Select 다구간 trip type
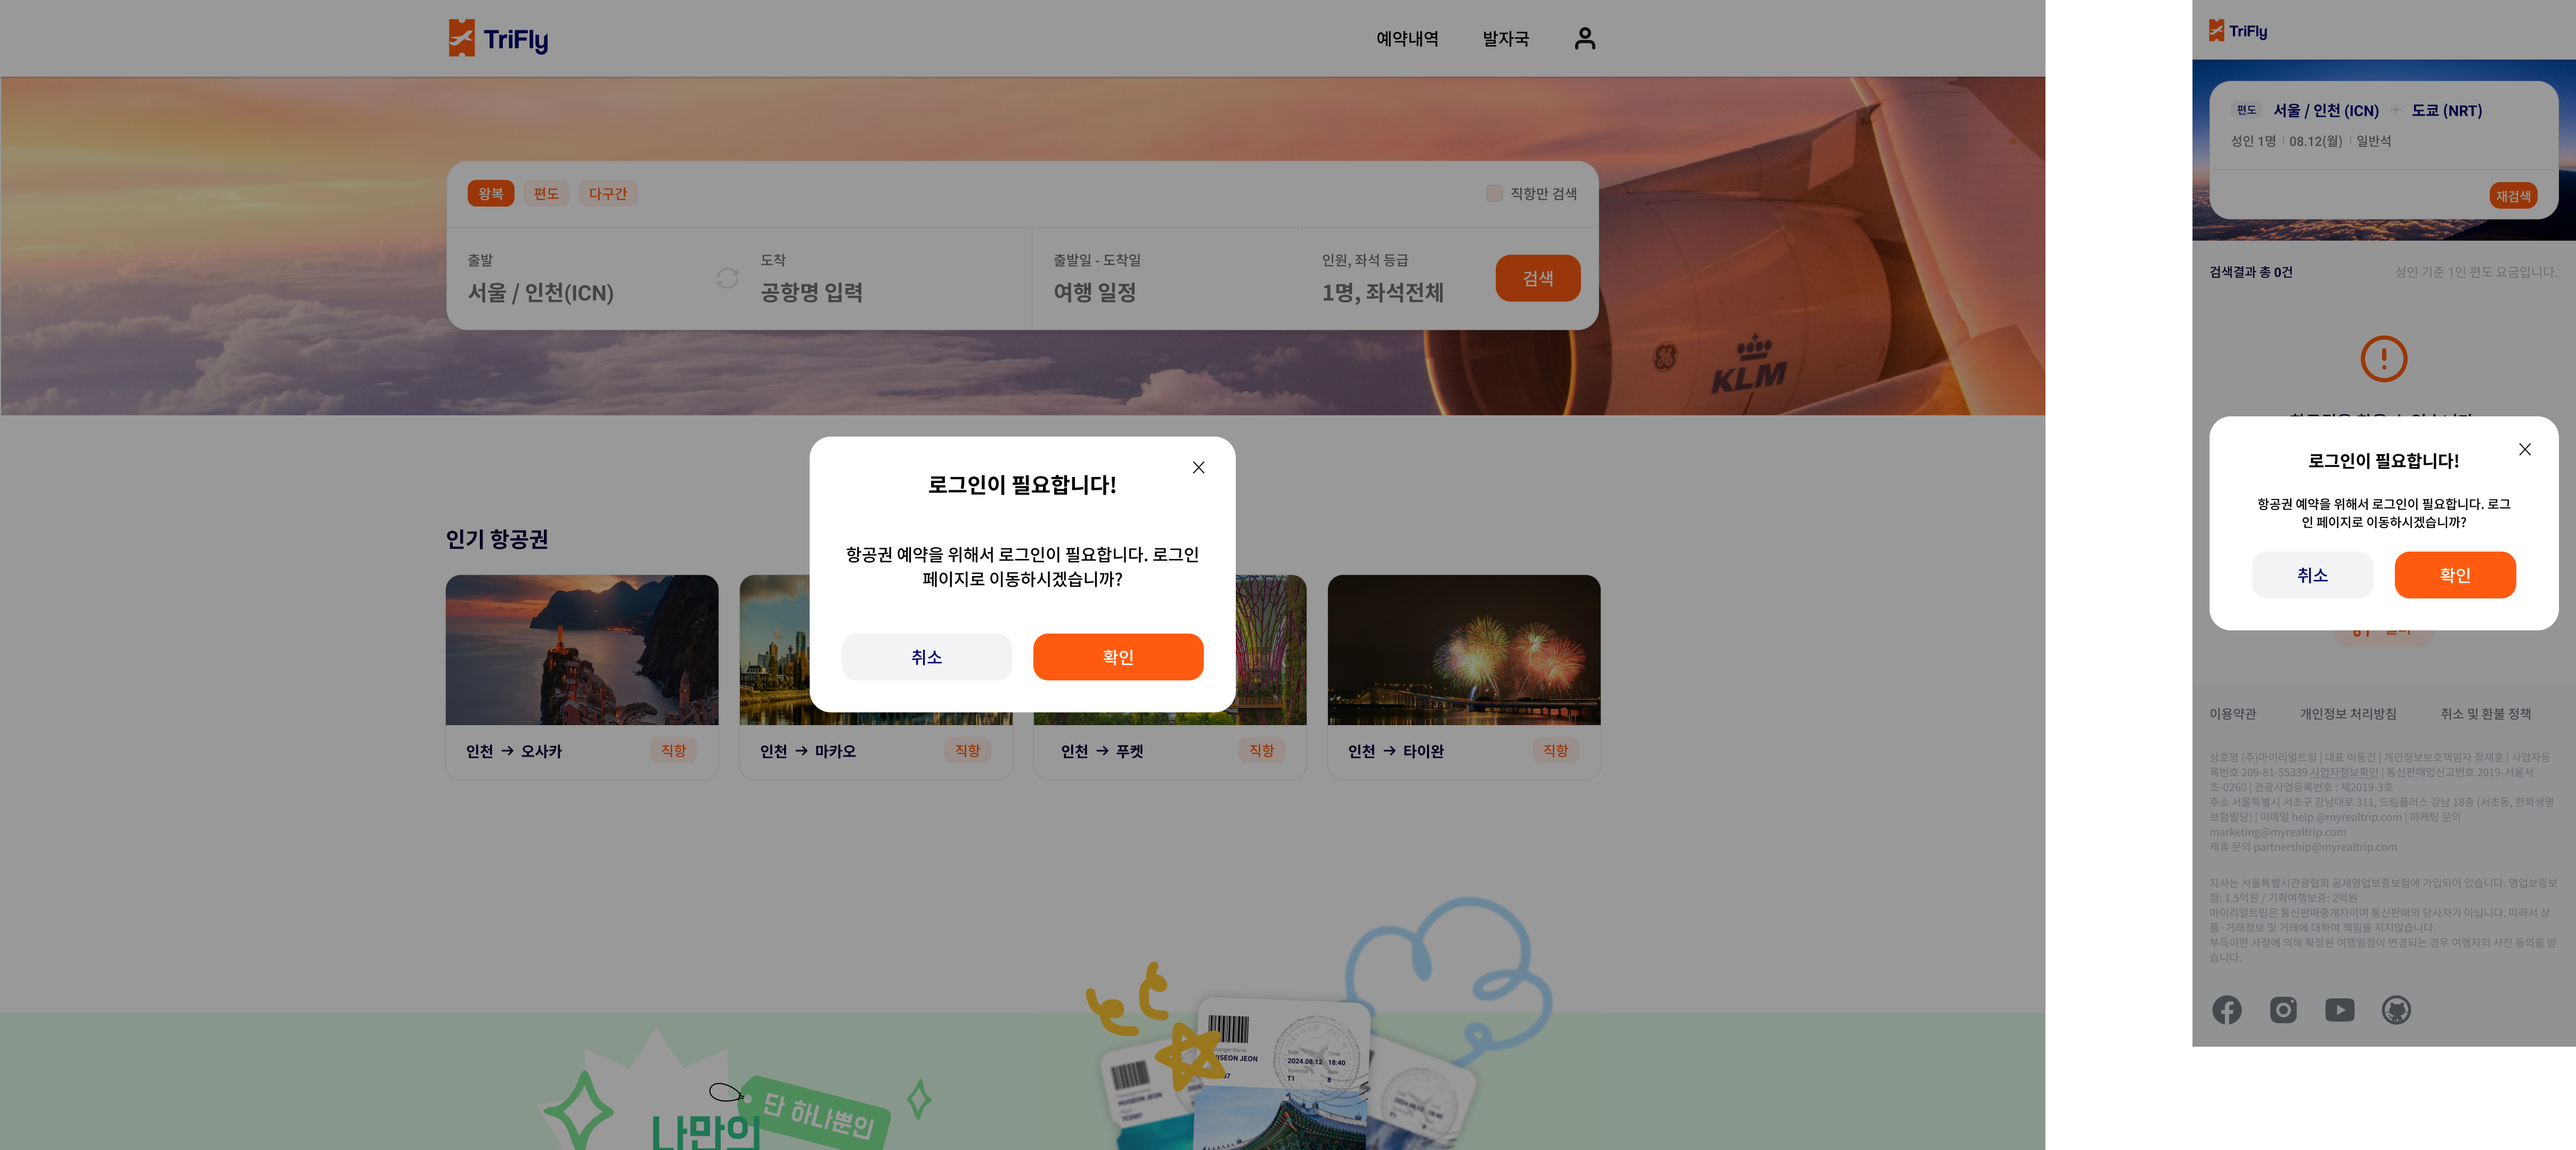This screenshot has width=2576, height=1150. point(607,194)
